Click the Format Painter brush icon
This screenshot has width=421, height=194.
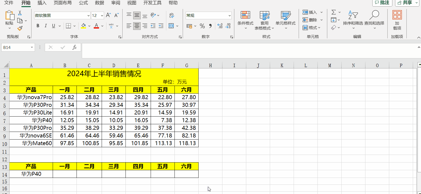[20, 28]
